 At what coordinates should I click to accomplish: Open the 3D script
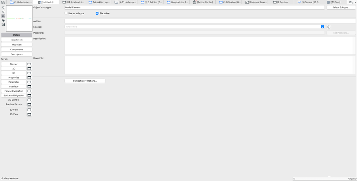[14, 73]
